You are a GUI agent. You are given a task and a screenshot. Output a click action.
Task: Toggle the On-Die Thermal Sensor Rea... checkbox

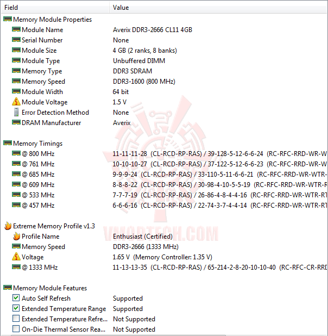point(16,329)
